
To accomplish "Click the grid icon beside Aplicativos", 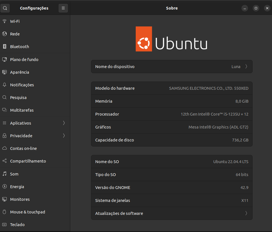I will 4,123.
